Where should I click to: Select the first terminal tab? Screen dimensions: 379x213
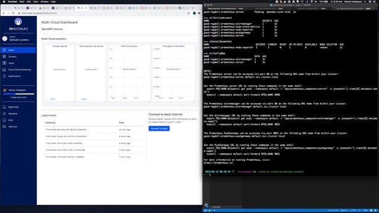[x=225, y=8]
